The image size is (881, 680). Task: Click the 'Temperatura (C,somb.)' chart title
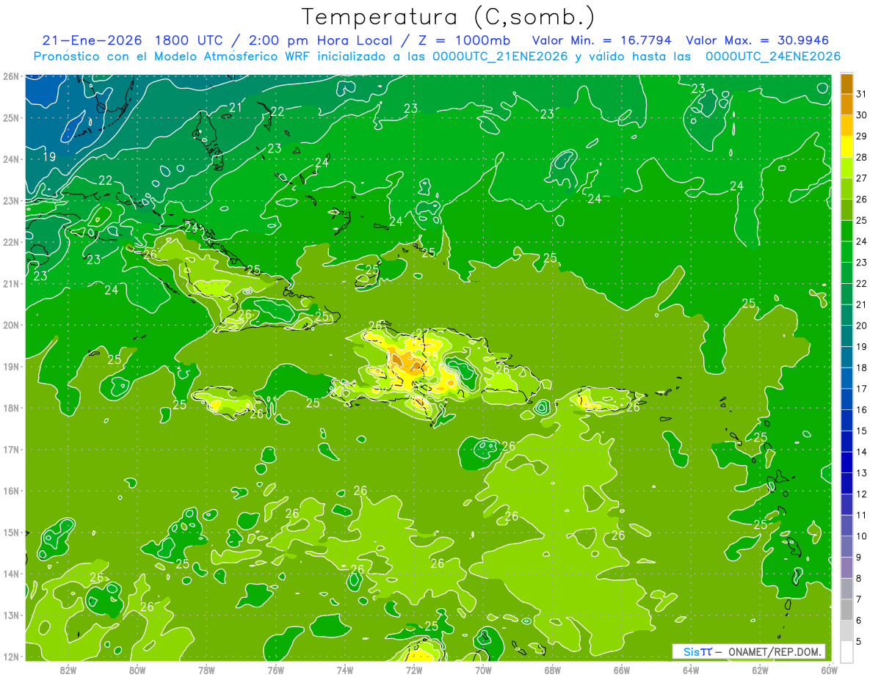449,17
